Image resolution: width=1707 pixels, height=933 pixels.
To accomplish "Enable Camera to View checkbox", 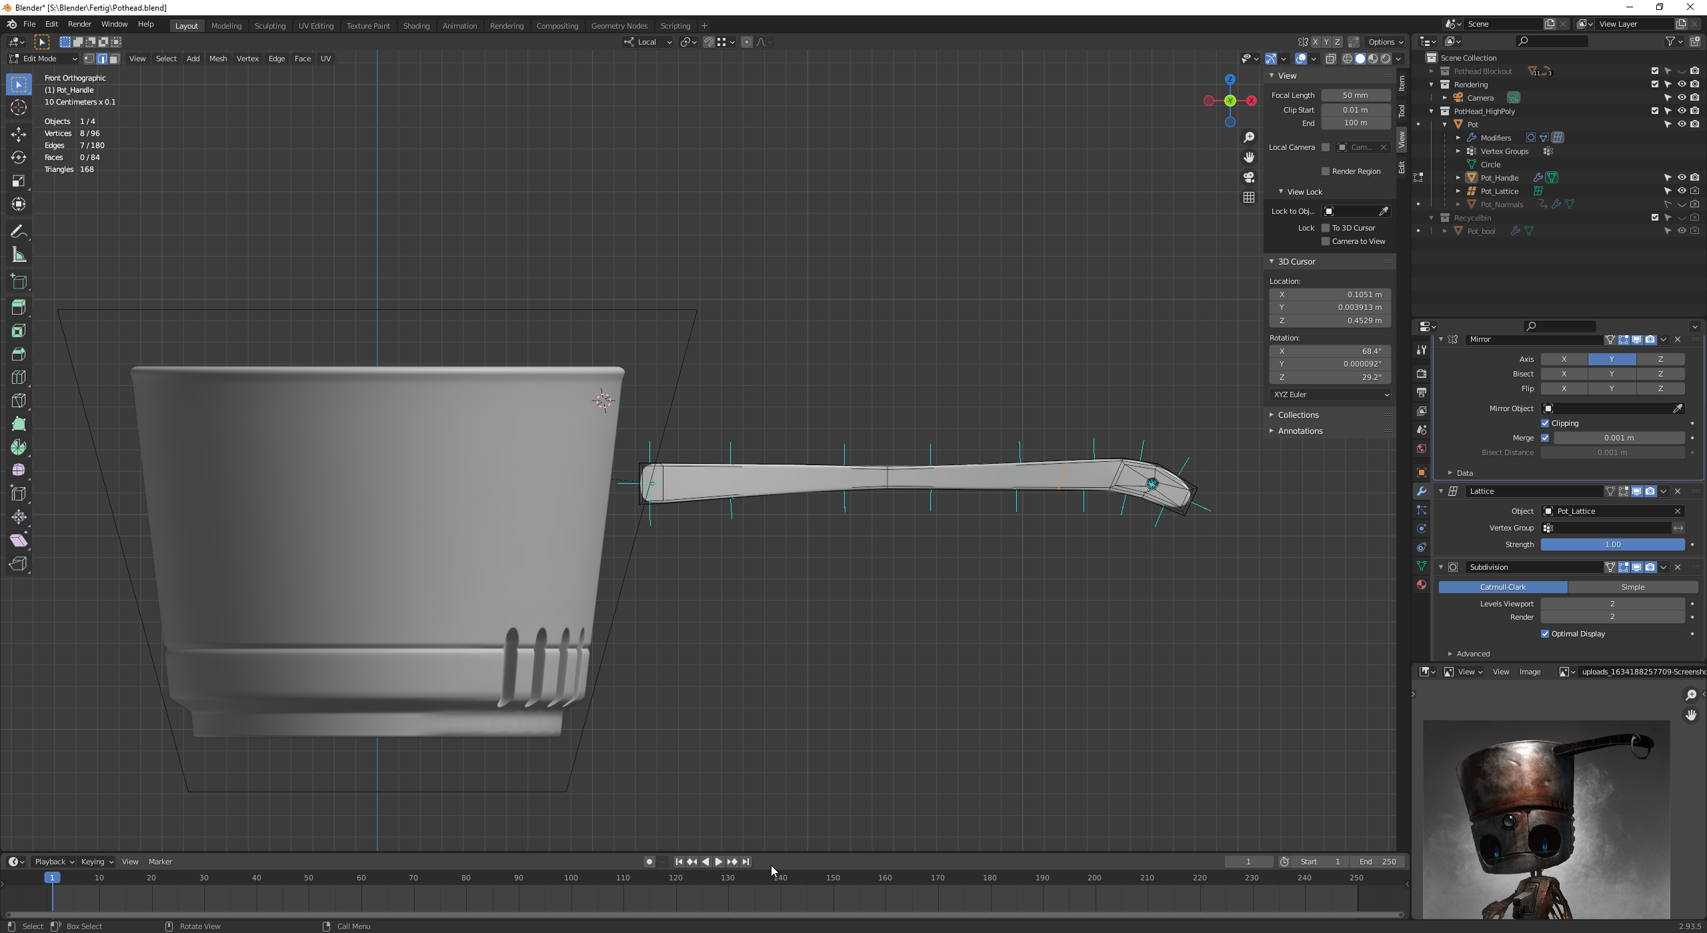I will pos(1326,241).
